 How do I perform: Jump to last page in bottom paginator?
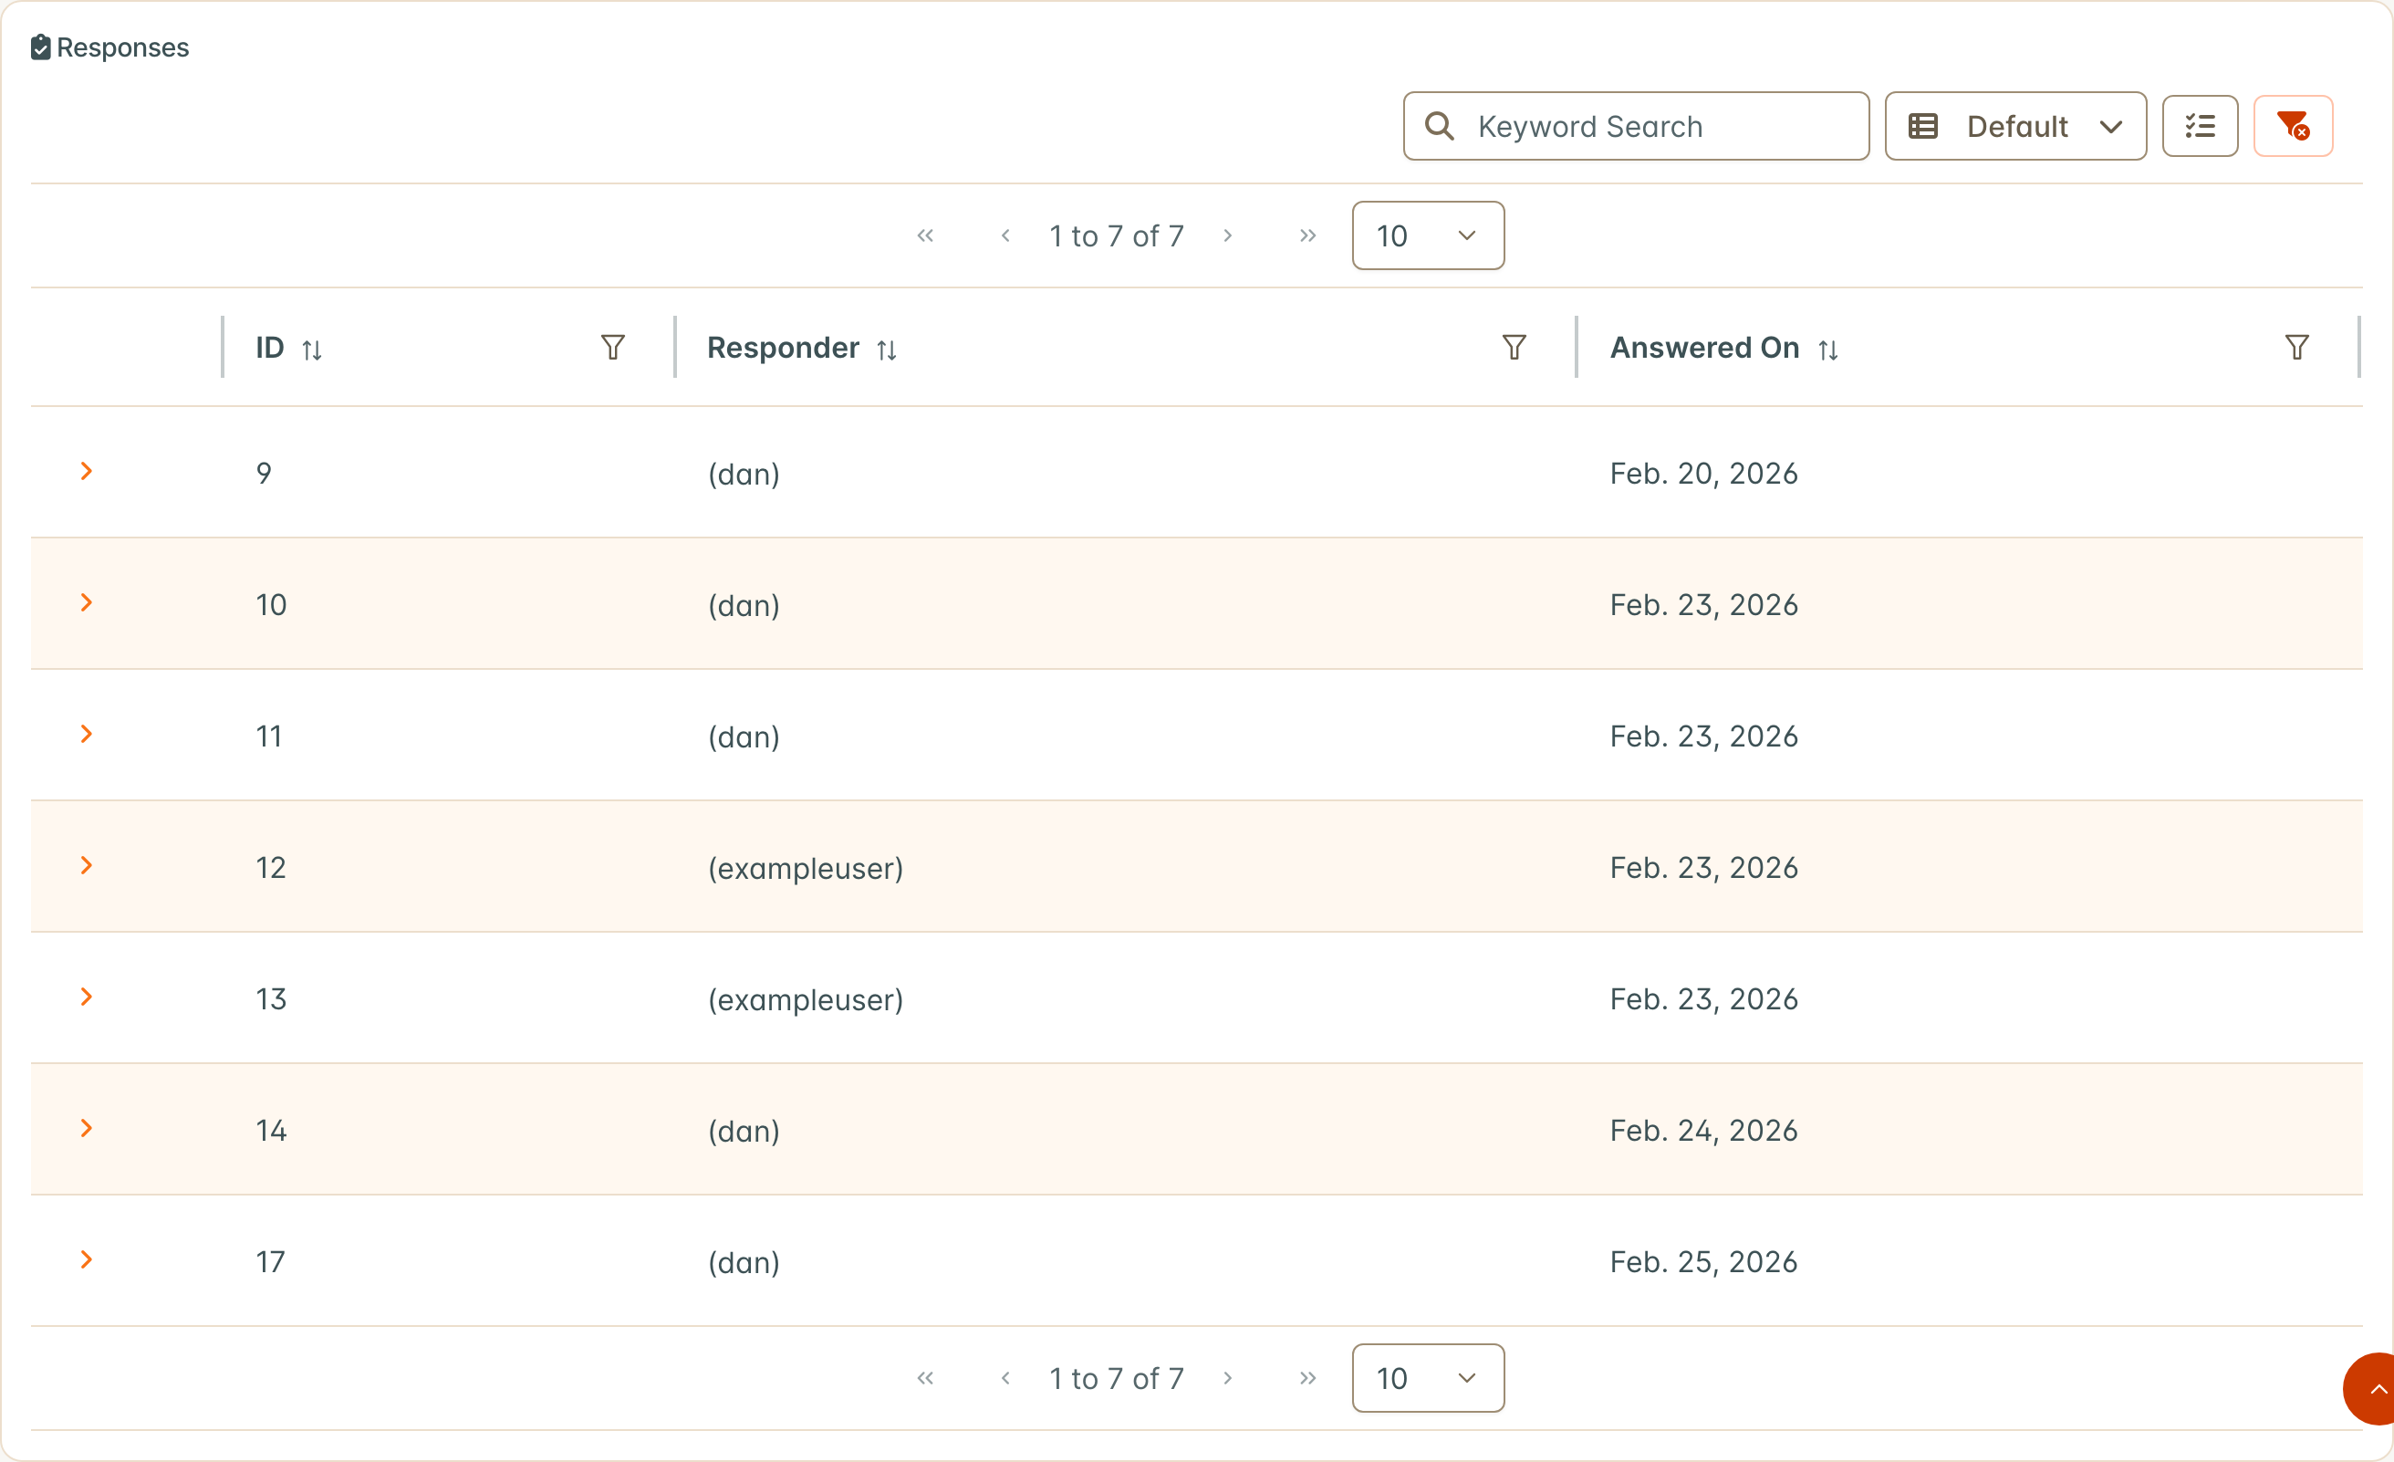click(1307, 1378)
